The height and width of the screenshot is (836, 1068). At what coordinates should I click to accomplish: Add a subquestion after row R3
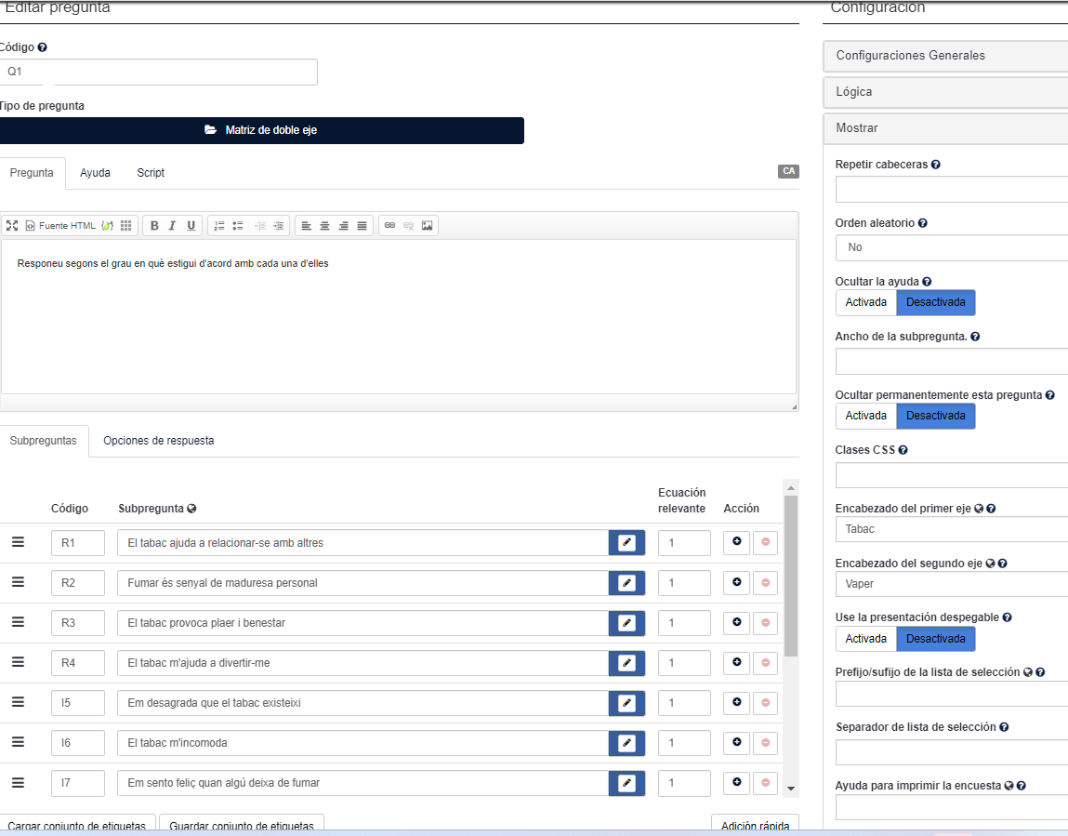(736, 622)
